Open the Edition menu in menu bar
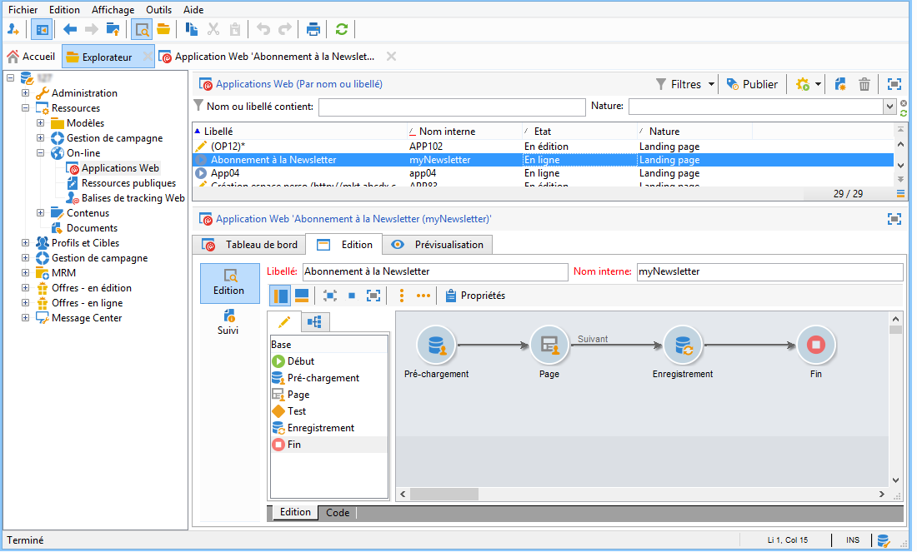This screenshot has width=917, height=552. [x=64, y=10]
